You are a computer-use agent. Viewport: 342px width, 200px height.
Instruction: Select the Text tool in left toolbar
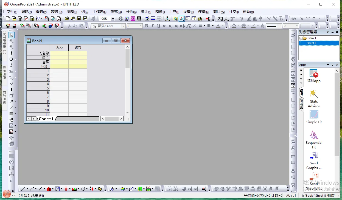tap(12, 89)
